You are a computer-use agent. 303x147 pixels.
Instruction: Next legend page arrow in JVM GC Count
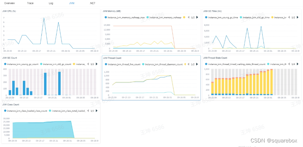[x=96, y=64]
